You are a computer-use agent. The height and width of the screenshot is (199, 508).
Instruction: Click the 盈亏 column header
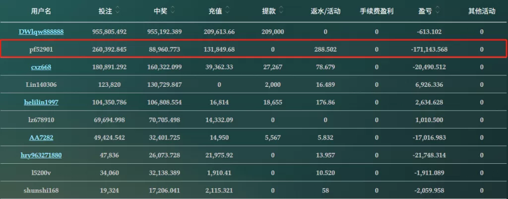(x=428, y=10)
